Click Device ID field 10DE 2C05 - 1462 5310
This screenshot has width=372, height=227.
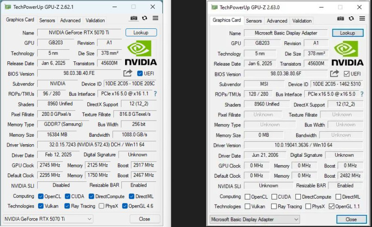coord(336,84)
